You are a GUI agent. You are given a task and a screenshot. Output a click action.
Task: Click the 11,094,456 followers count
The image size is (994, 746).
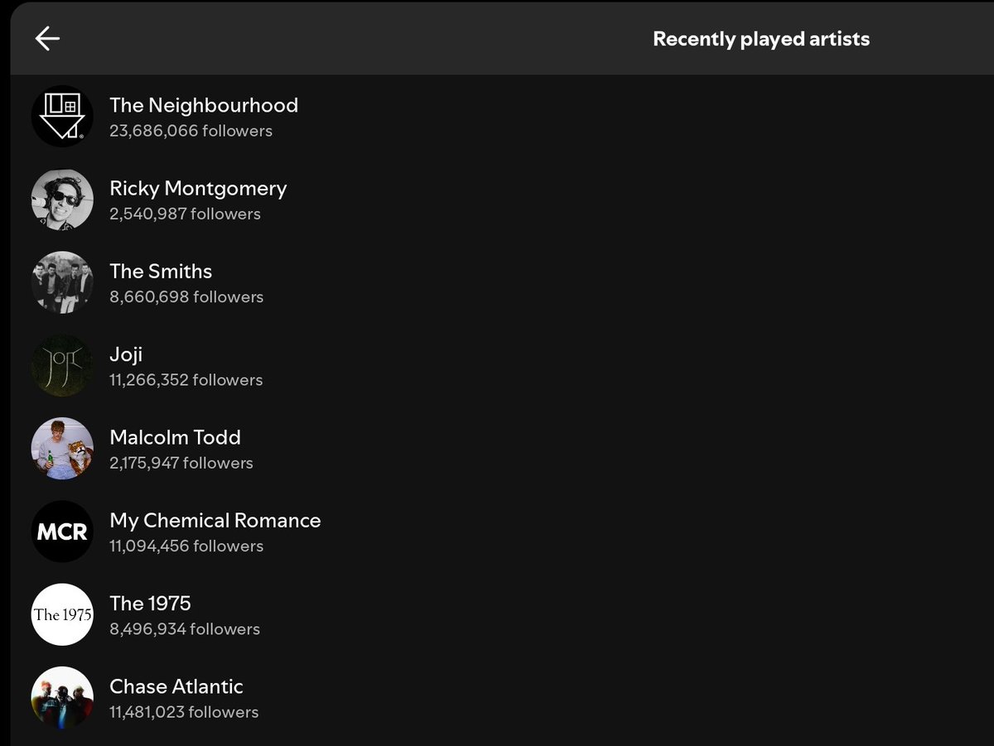[x=186, y=546]
